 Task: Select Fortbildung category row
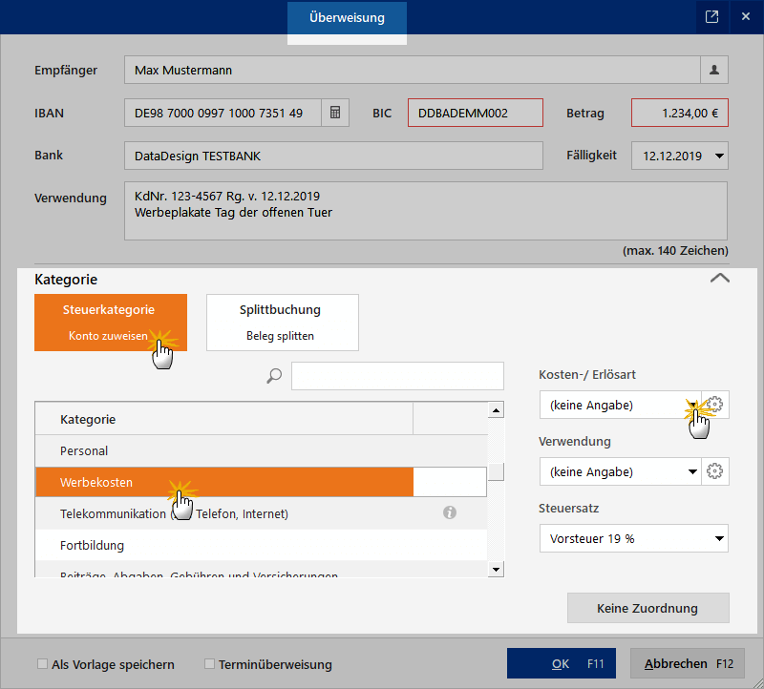click(261, 545)
